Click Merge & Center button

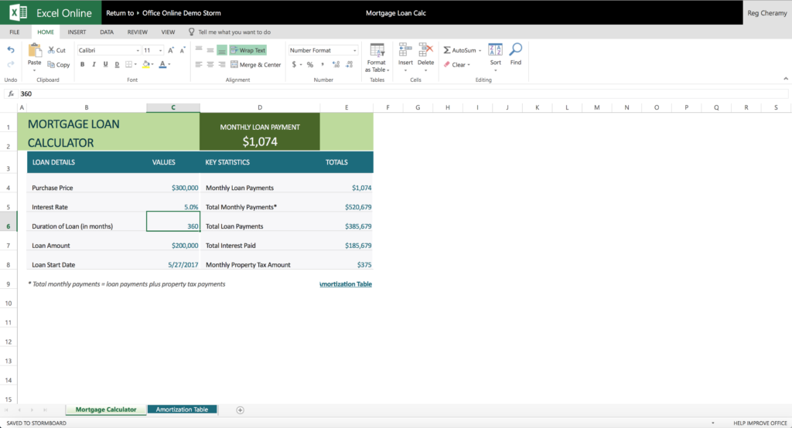click(255, 65)
